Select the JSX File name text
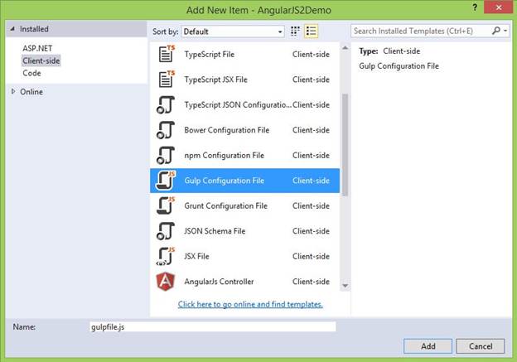The height and width of the screenshot is (362, 517). point(196,256)
